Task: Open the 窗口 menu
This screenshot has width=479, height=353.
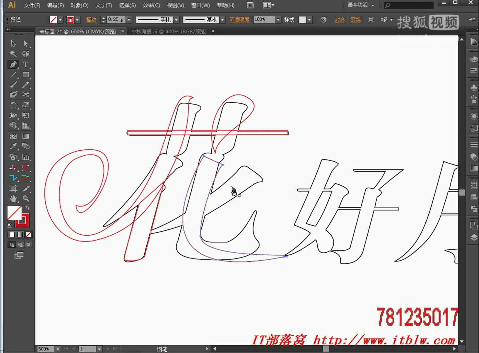Action: [200, 5]
